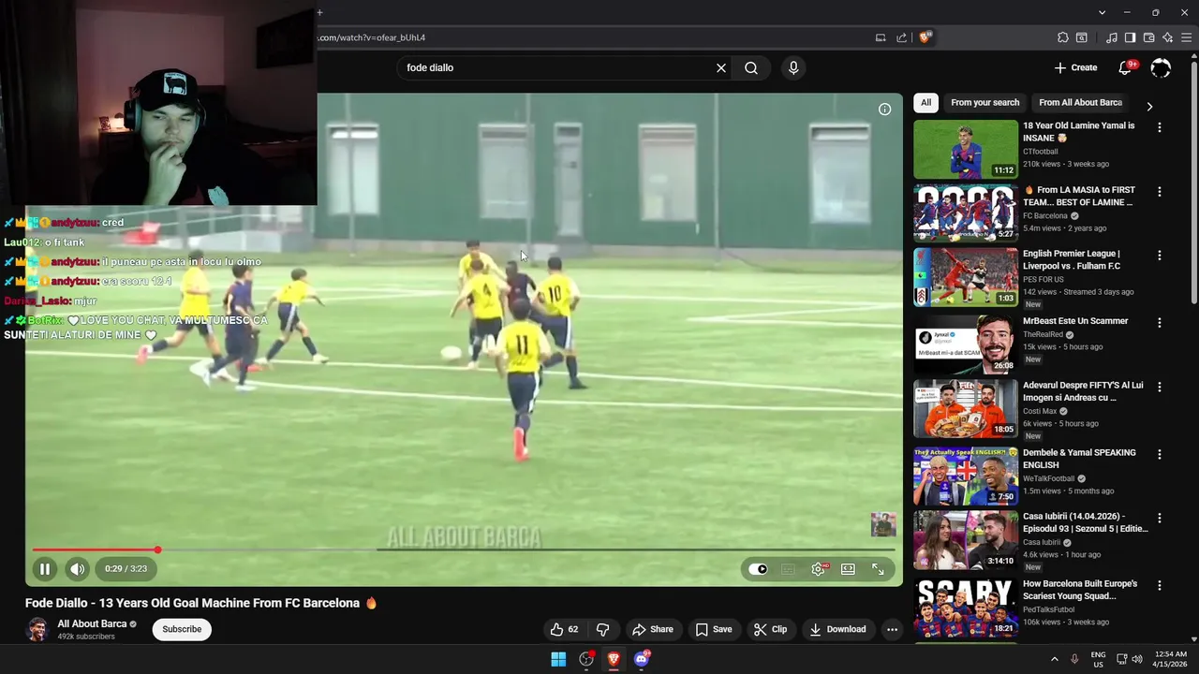Open the Windows Start menu

[558, 659]
